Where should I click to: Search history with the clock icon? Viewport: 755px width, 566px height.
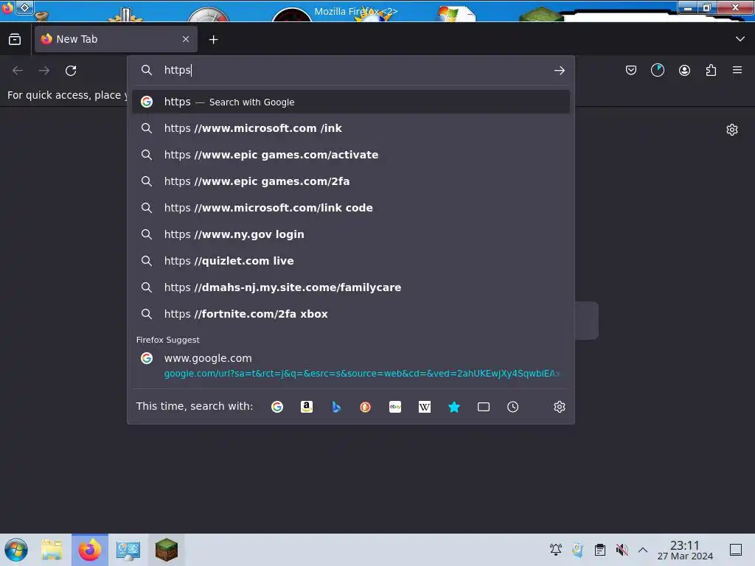[513, 407]
